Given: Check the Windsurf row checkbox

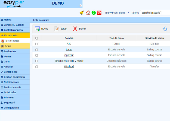Looking at the screenshot, I should (x=37, y=67).
